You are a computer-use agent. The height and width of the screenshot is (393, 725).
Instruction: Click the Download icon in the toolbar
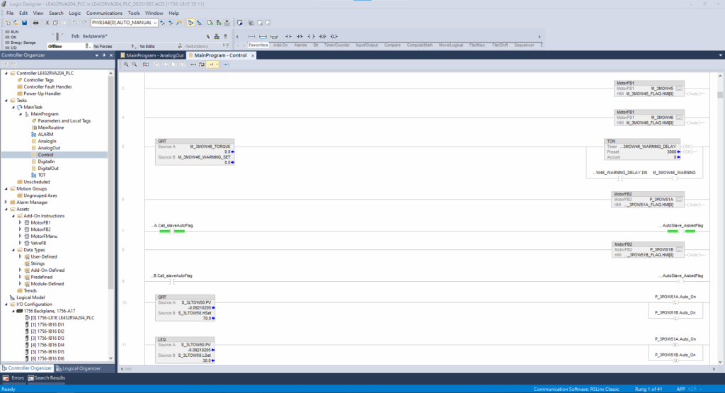click(227, 23)
